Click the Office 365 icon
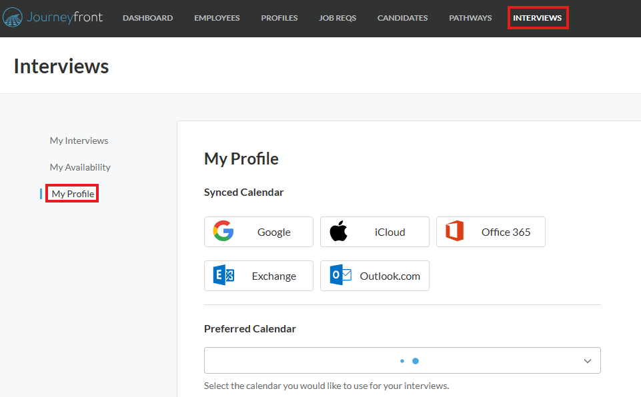Screen dimensions: 641x397 [455, 232]
